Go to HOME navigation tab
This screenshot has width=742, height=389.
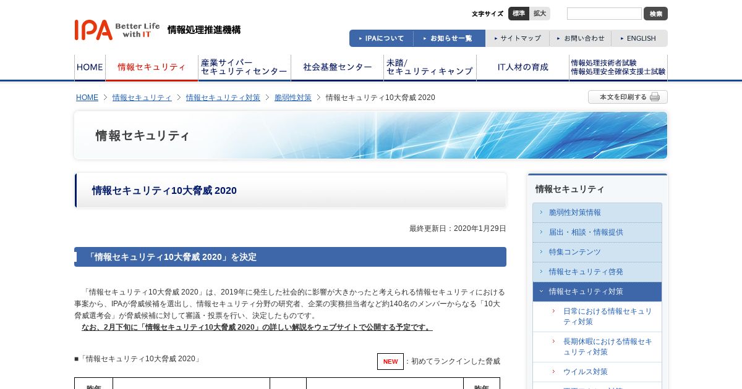point(90,67)
